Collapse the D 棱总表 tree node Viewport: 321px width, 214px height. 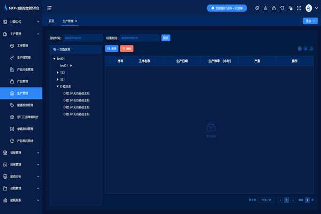coord(57,86)
